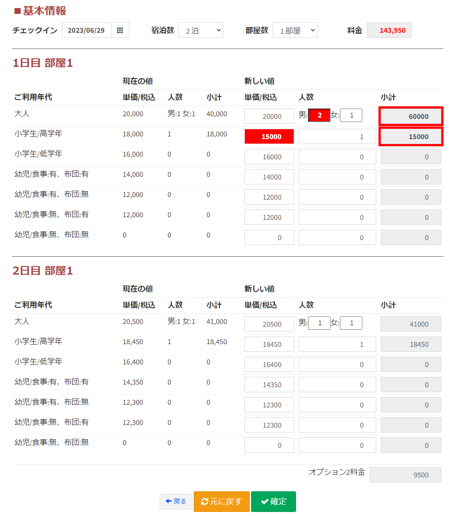Click day 1 幼児/食事:有、布団:無 headcount field

337,197
